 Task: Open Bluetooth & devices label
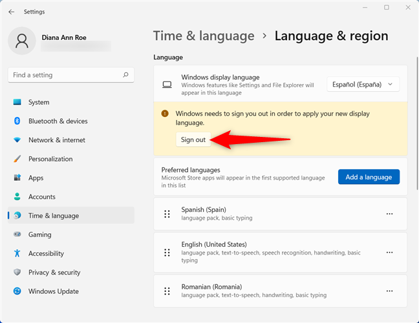point(58,121)
